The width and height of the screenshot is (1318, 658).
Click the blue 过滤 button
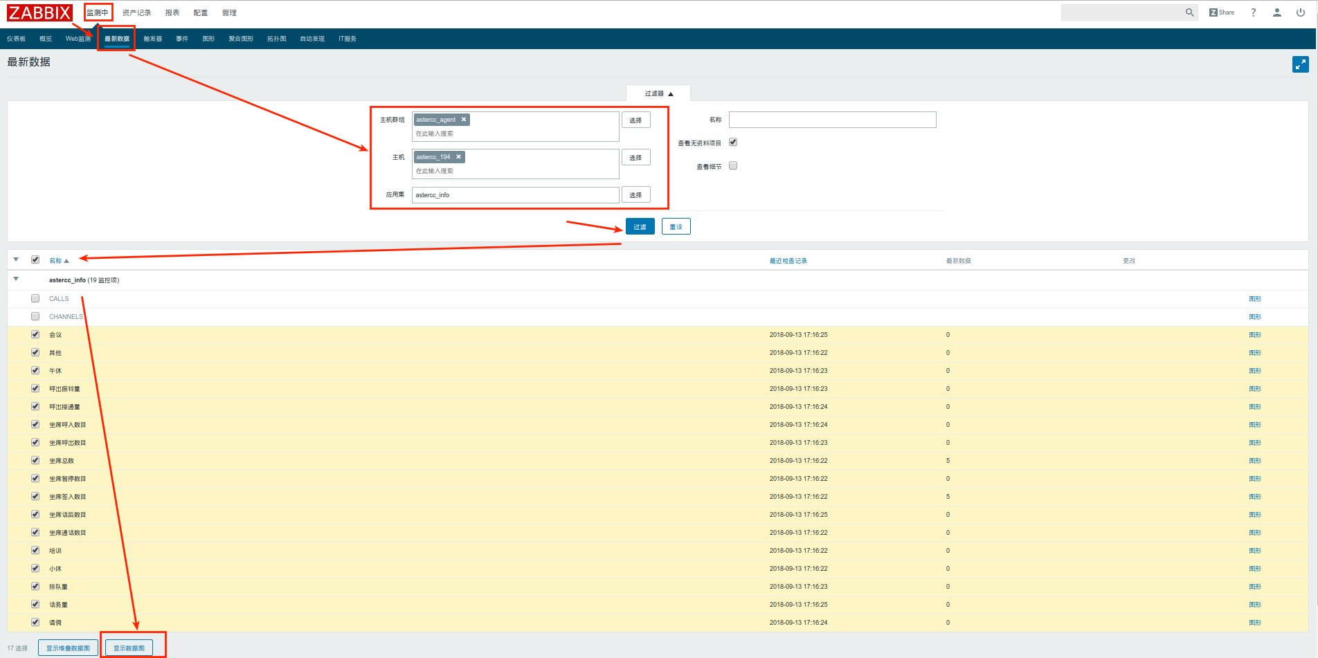tap(640, 227)
